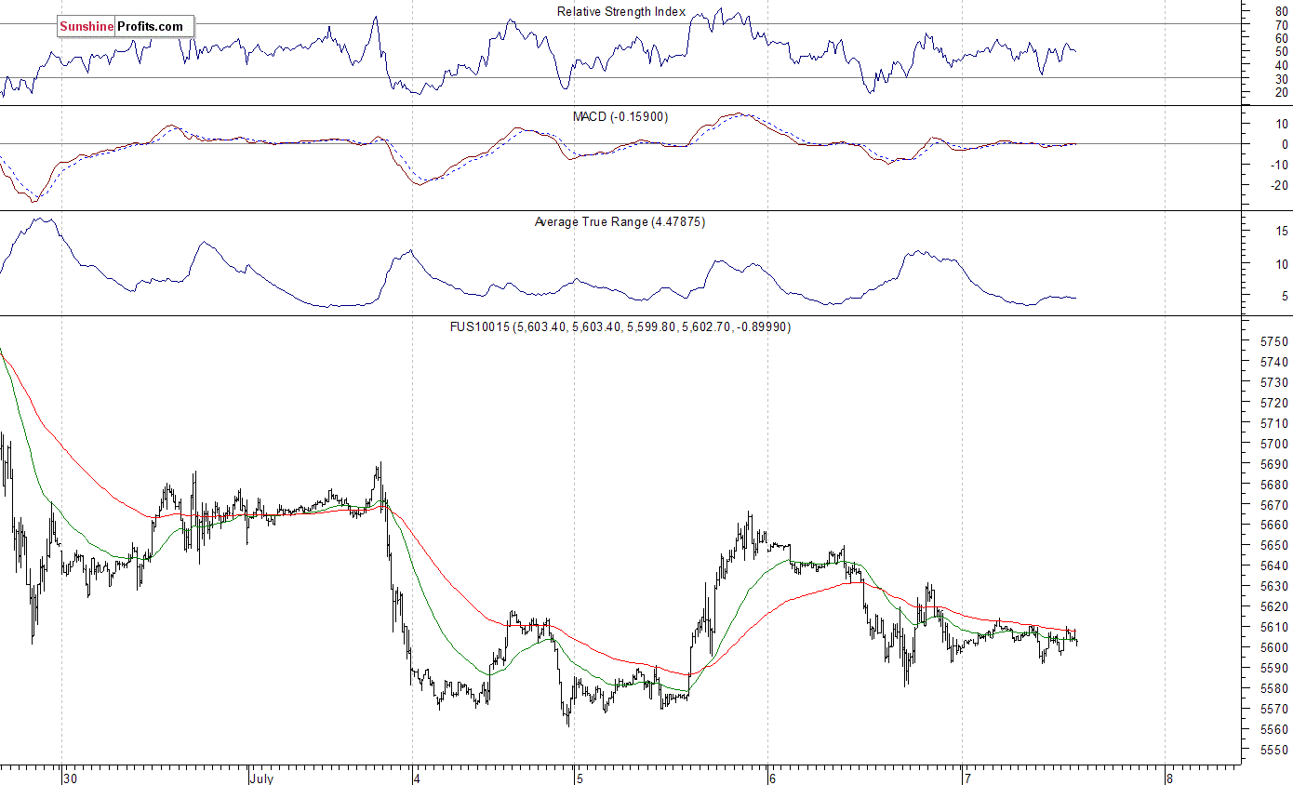1293x785 pixels.
Task: Click the MACD axis value 10
Action: tap(1282, 124)
